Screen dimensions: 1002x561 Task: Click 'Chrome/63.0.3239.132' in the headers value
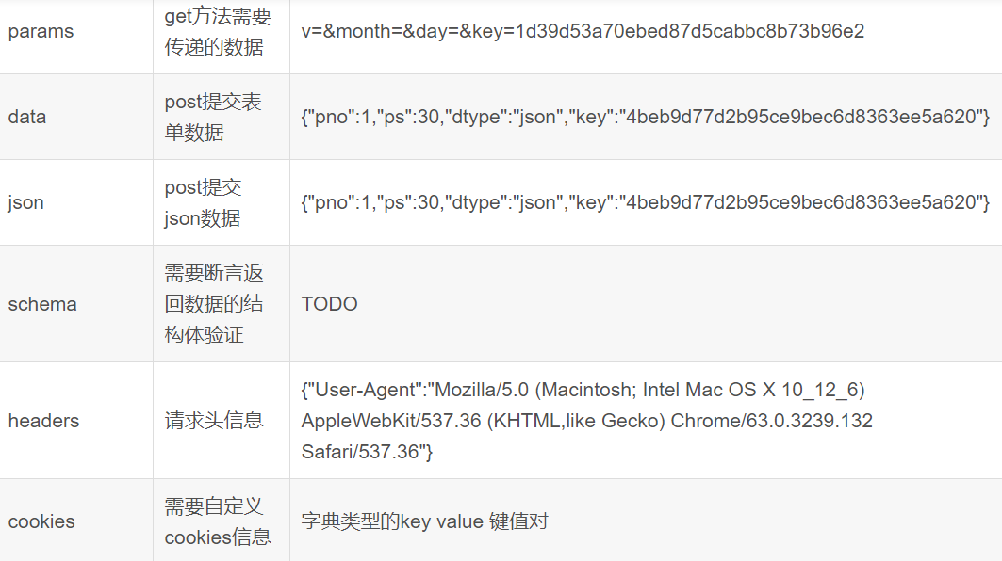click(x=771, y=421)
